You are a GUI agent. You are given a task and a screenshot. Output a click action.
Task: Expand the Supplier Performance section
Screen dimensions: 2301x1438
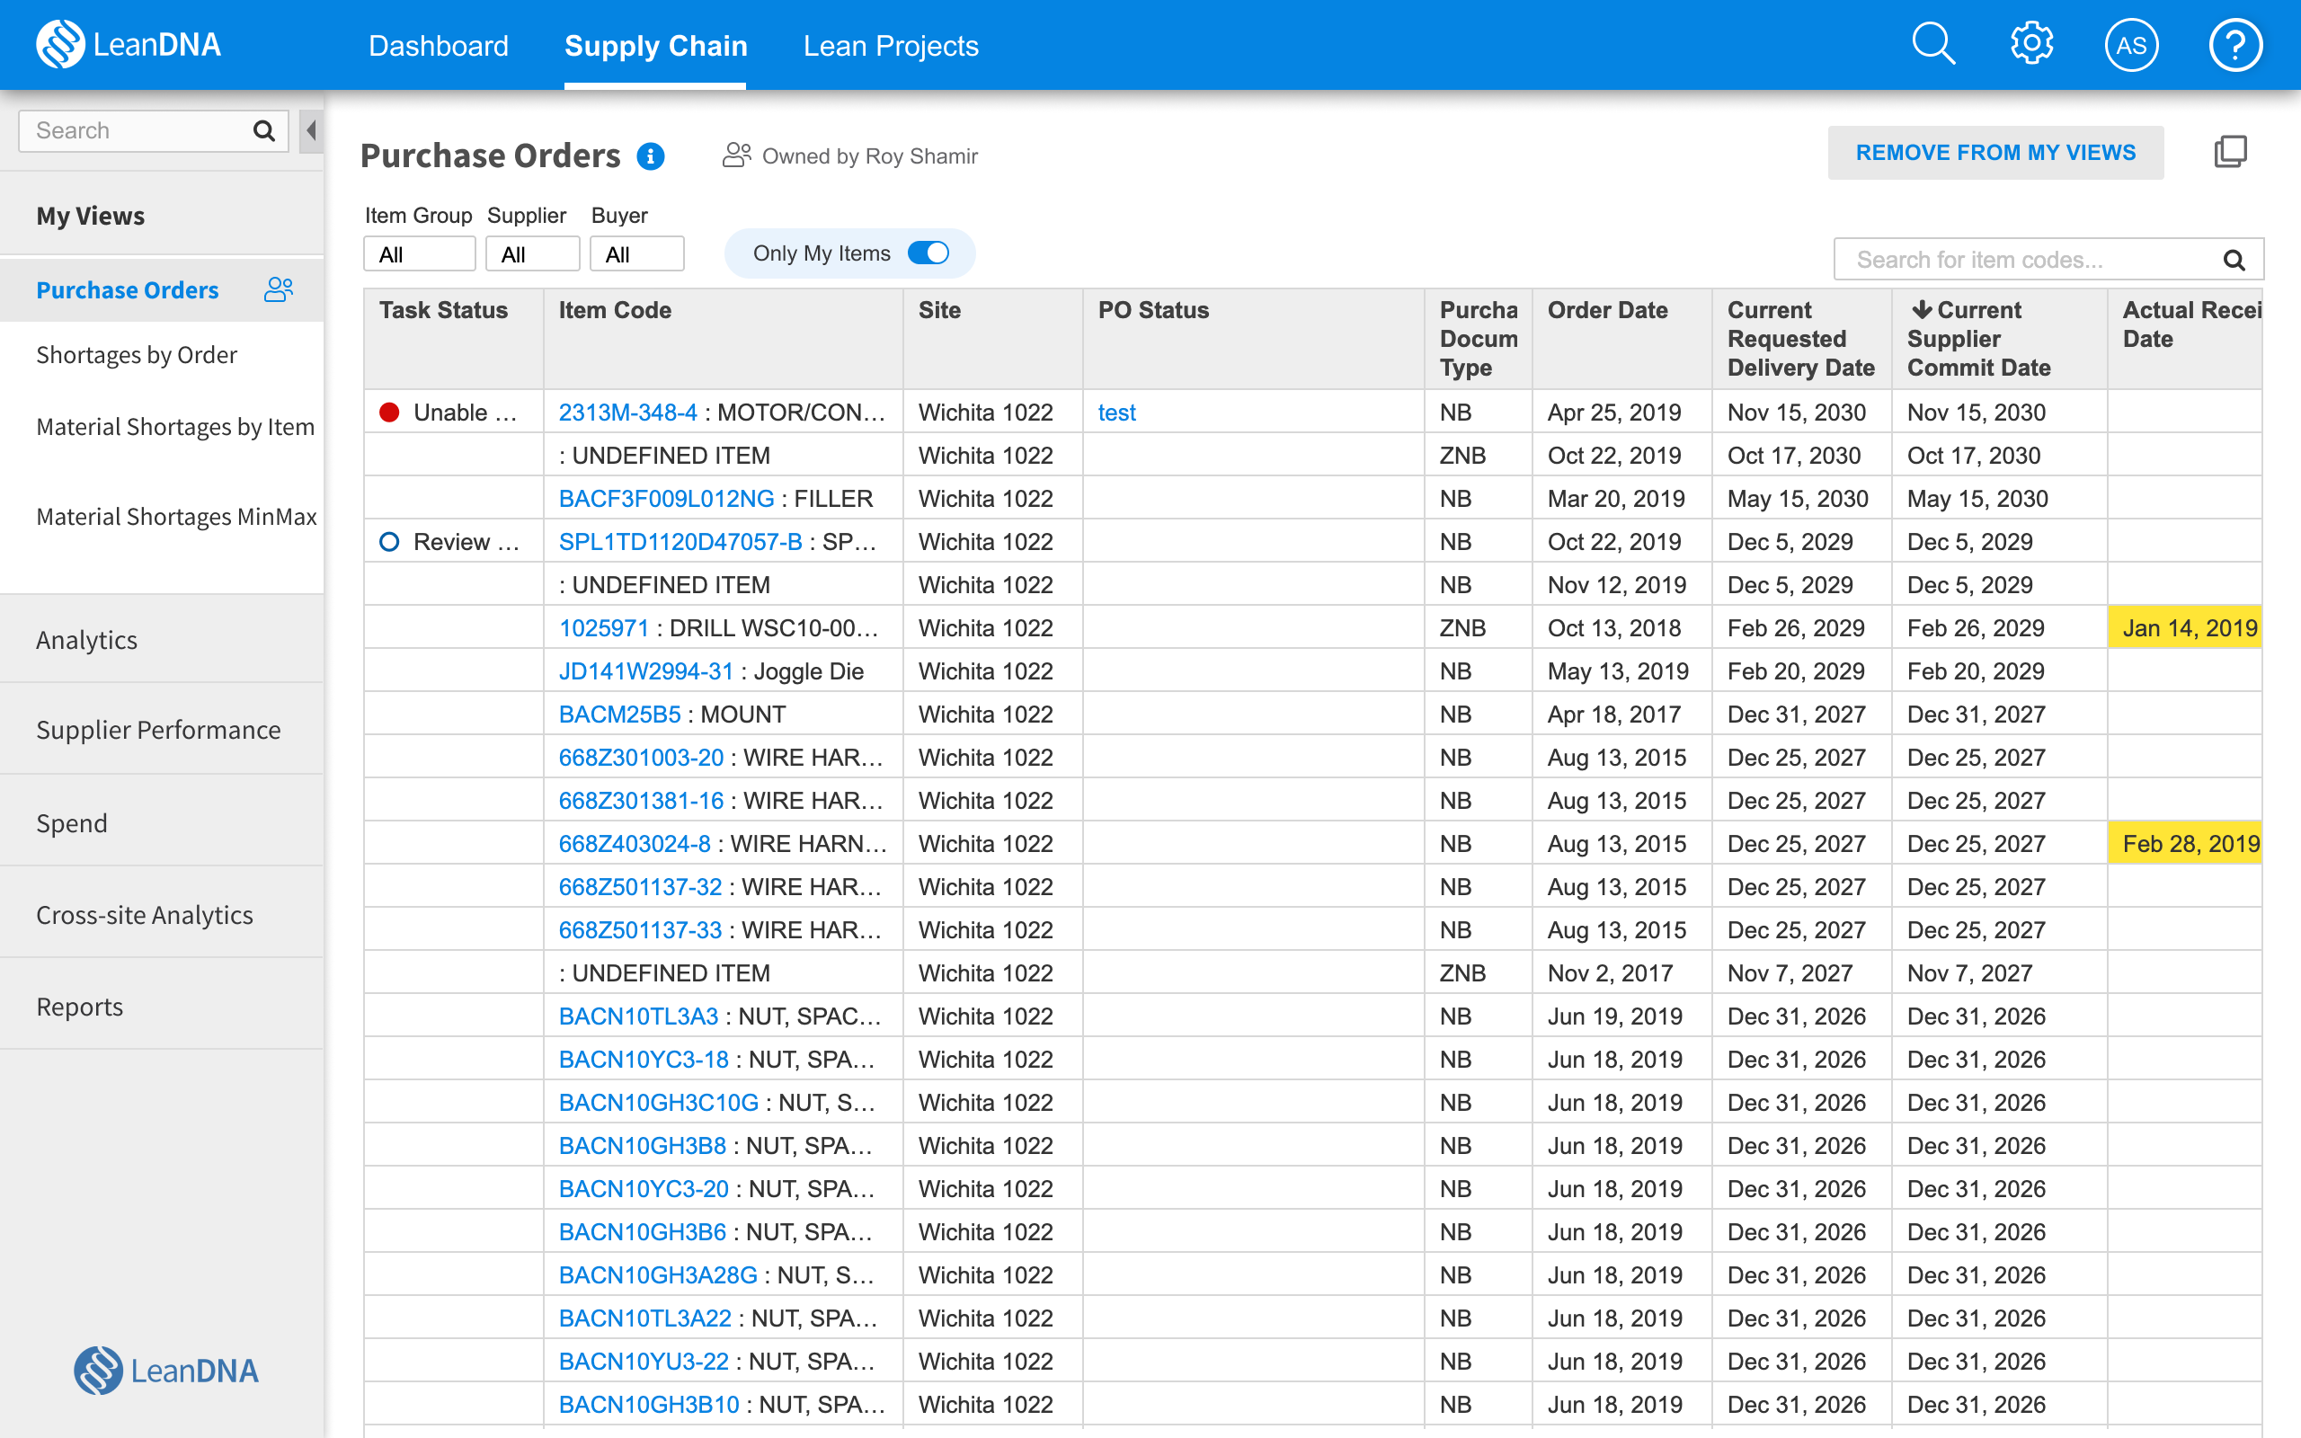coord(162,730)
